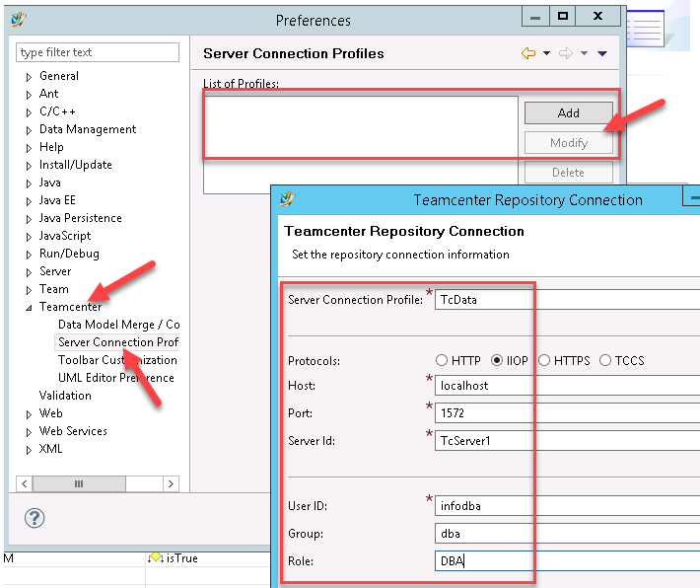Click the Group input field

568,534
